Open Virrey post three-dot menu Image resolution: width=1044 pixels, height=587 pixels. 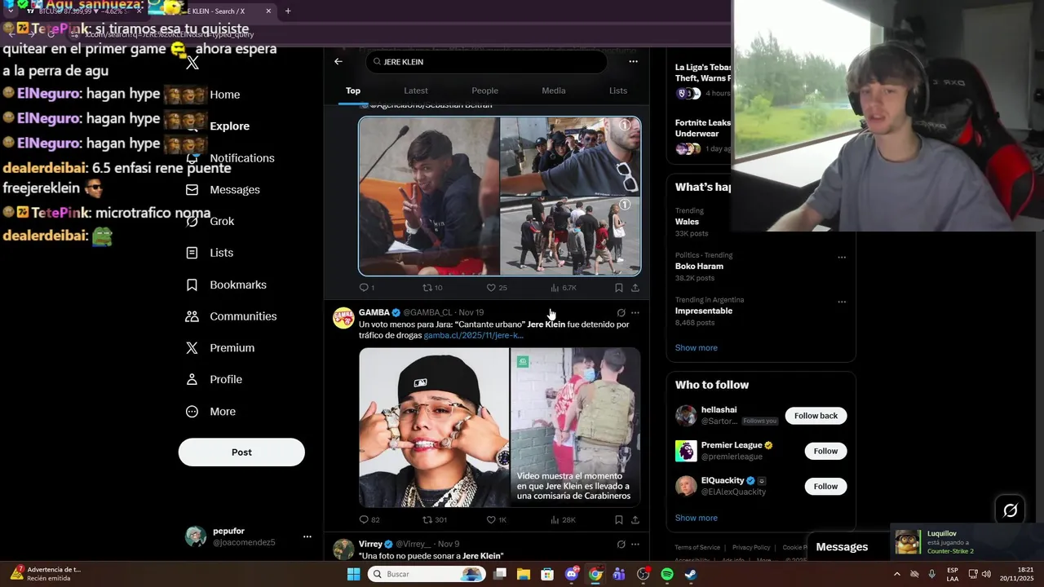(635, 544)
